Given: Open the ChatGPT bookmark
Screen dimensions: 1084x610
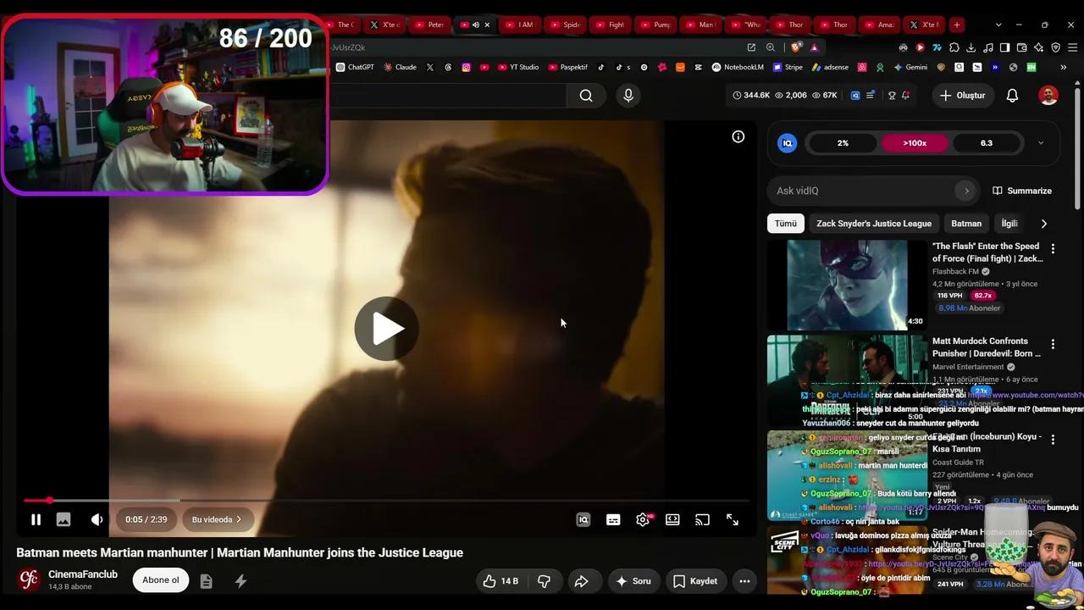Looking at the screenshot, I should 355,67.
